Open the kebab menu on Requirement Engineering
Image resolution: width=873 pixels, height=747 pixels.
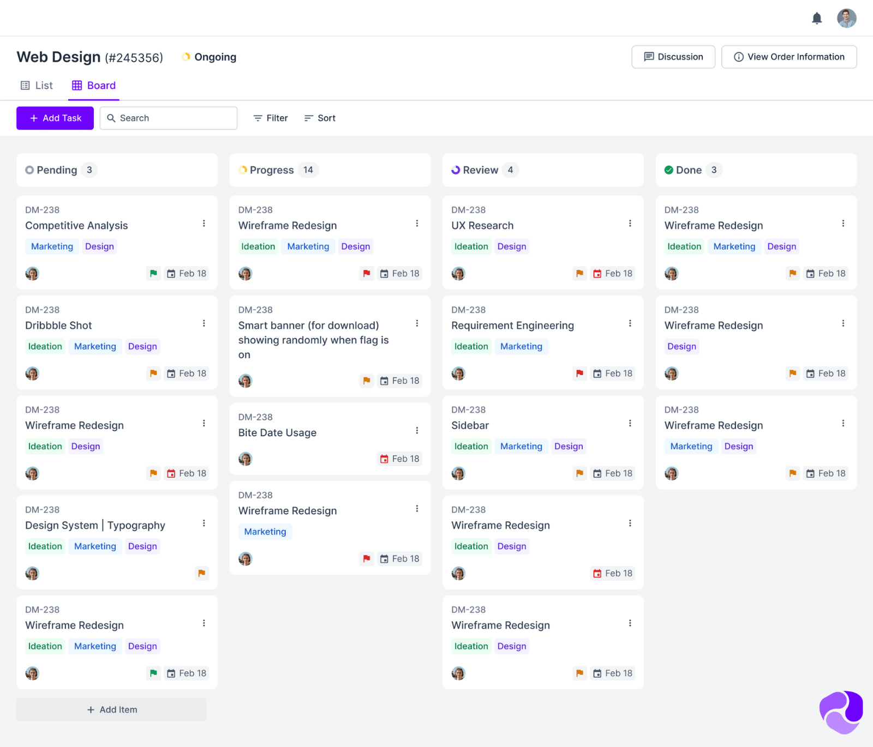(x=630, y=323)
